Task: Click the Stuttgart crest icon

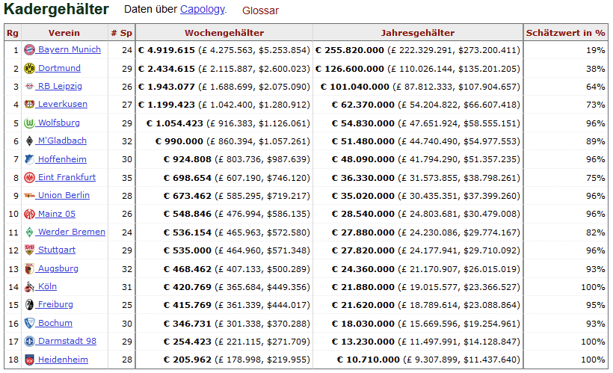Action: point(29,250)
